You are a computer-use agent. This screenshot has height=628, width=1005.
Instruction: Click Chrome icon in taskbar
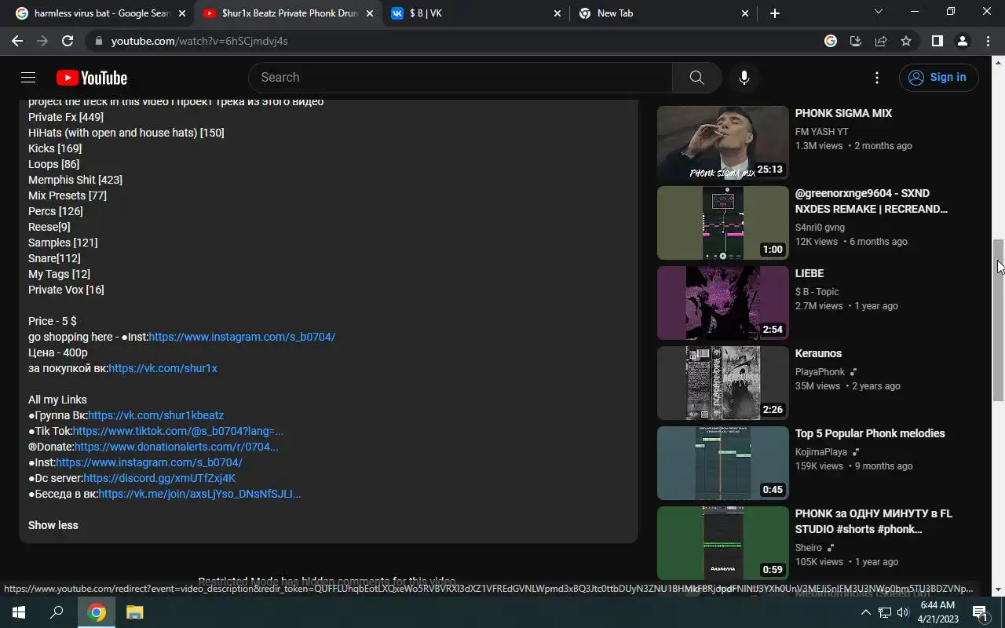[x=97, y=612]
